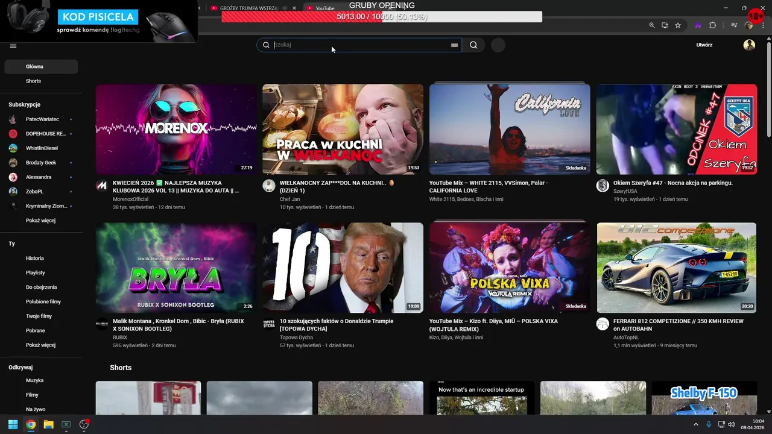This screenshot has height=434, width=772.
Task: Open the volume icon in system tray
Action: tap(731, 424)
